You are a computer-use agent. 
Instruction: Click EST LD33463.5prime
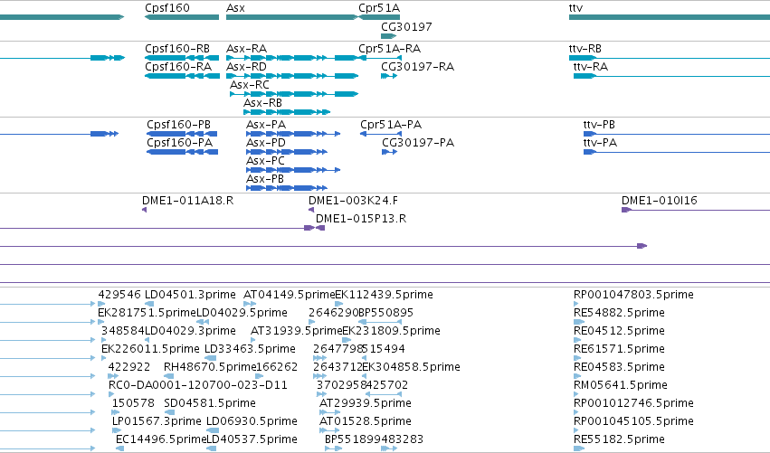250,349
